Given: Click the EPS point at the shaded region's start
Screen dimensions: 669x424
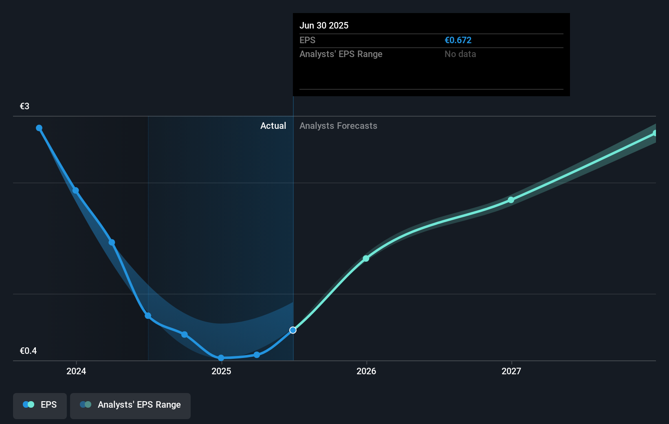Looking at the screenshot, I should point(148,316).
